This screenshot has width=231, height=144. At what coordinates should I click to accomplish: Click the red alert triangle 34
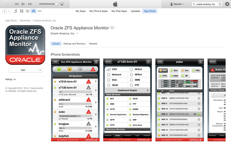pos(93,69)
